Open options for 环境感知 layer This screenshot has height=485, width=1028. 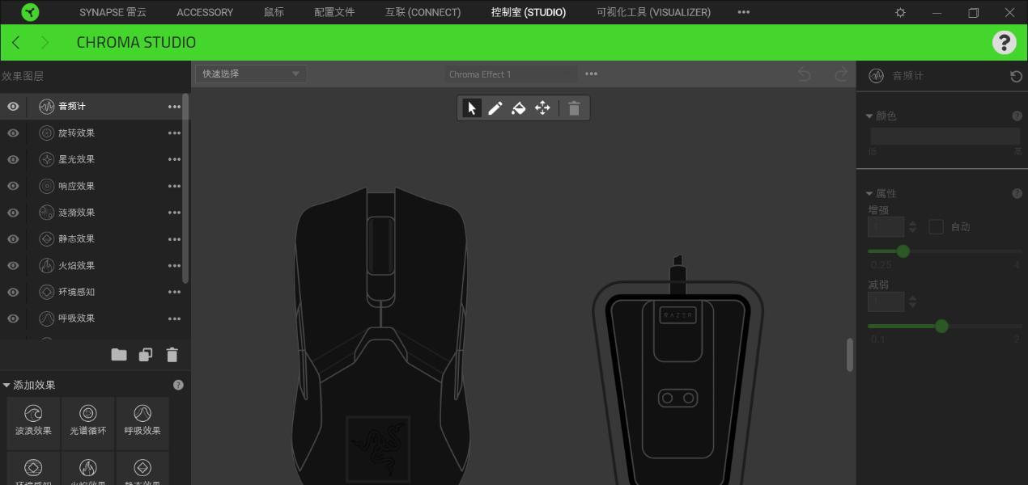[x=174, y=292]
